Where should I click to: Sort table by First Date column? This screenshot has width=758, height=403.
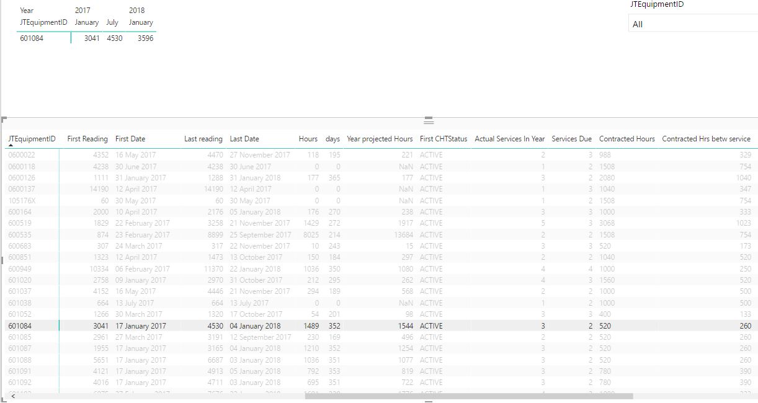tap(130, 139)
